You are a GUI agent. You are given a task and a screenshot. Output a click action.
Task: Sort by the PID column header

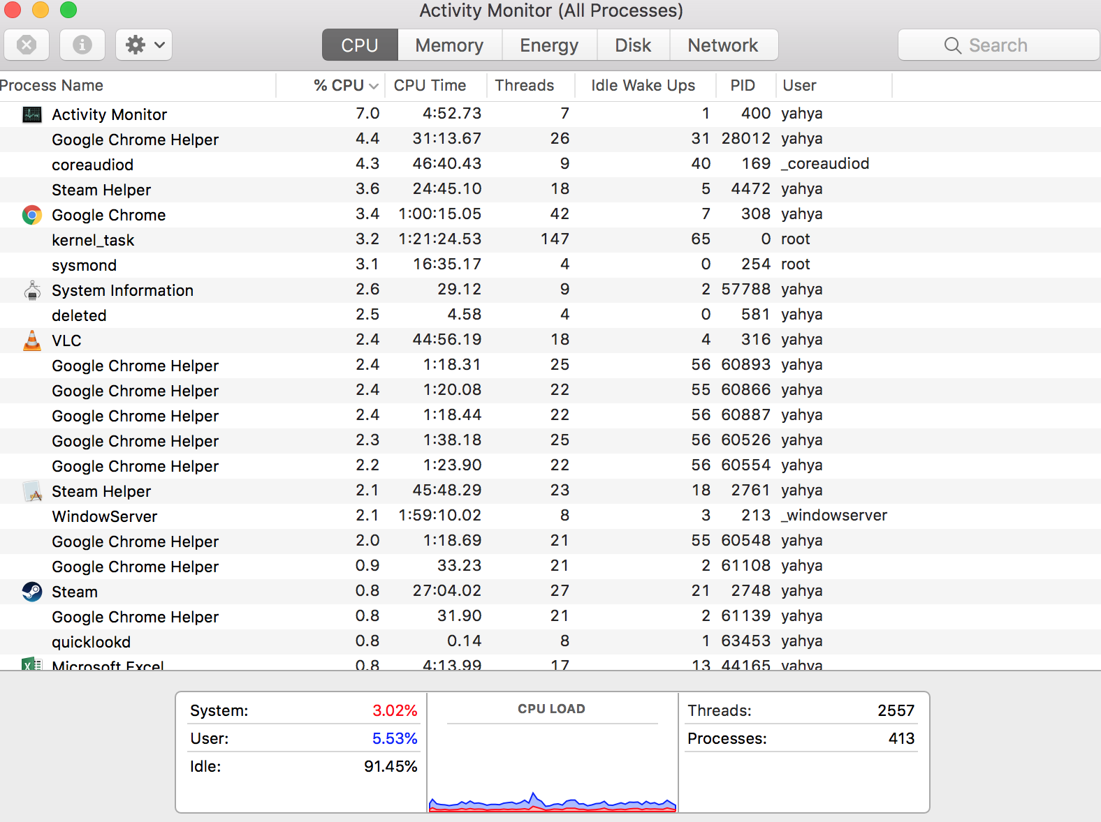745,85
